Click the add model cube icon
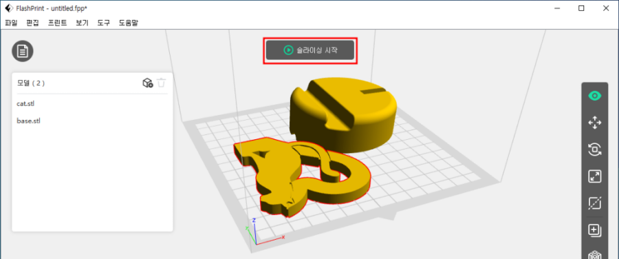The height and width of the screenshot is (259, 619). [x=148, y=83]
